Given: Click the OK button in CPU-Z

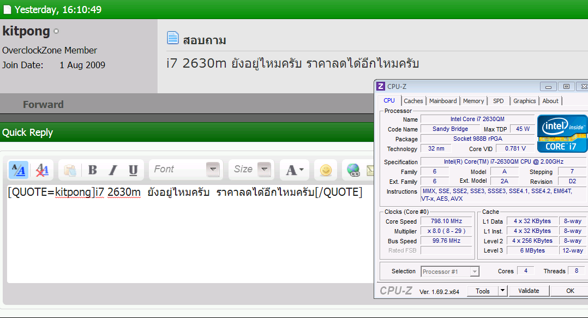Looking at the screenshot, I should pyautogui.click(x=570, y=291).
